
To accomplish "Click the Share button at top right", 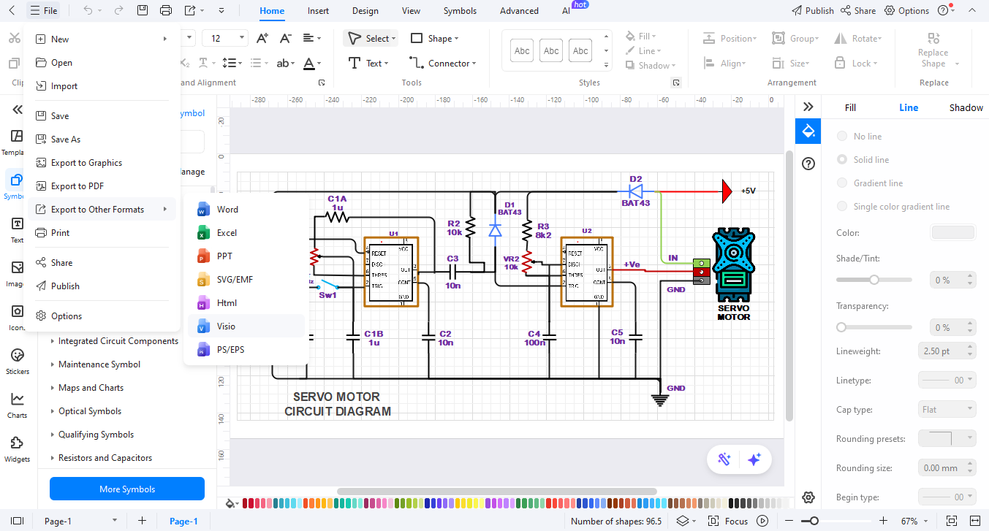I will pyautogui.click(x=858, y=11).
